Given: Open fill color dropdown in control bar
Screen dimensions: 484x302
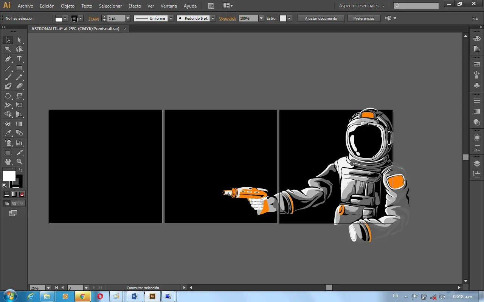Looking at the screenshot, I should coord(65,18).
